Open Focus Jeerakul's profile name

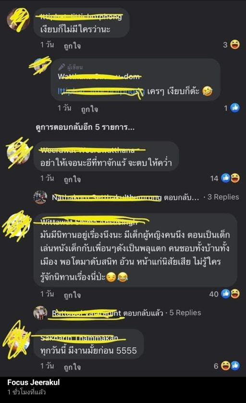(x=34, y=382)
